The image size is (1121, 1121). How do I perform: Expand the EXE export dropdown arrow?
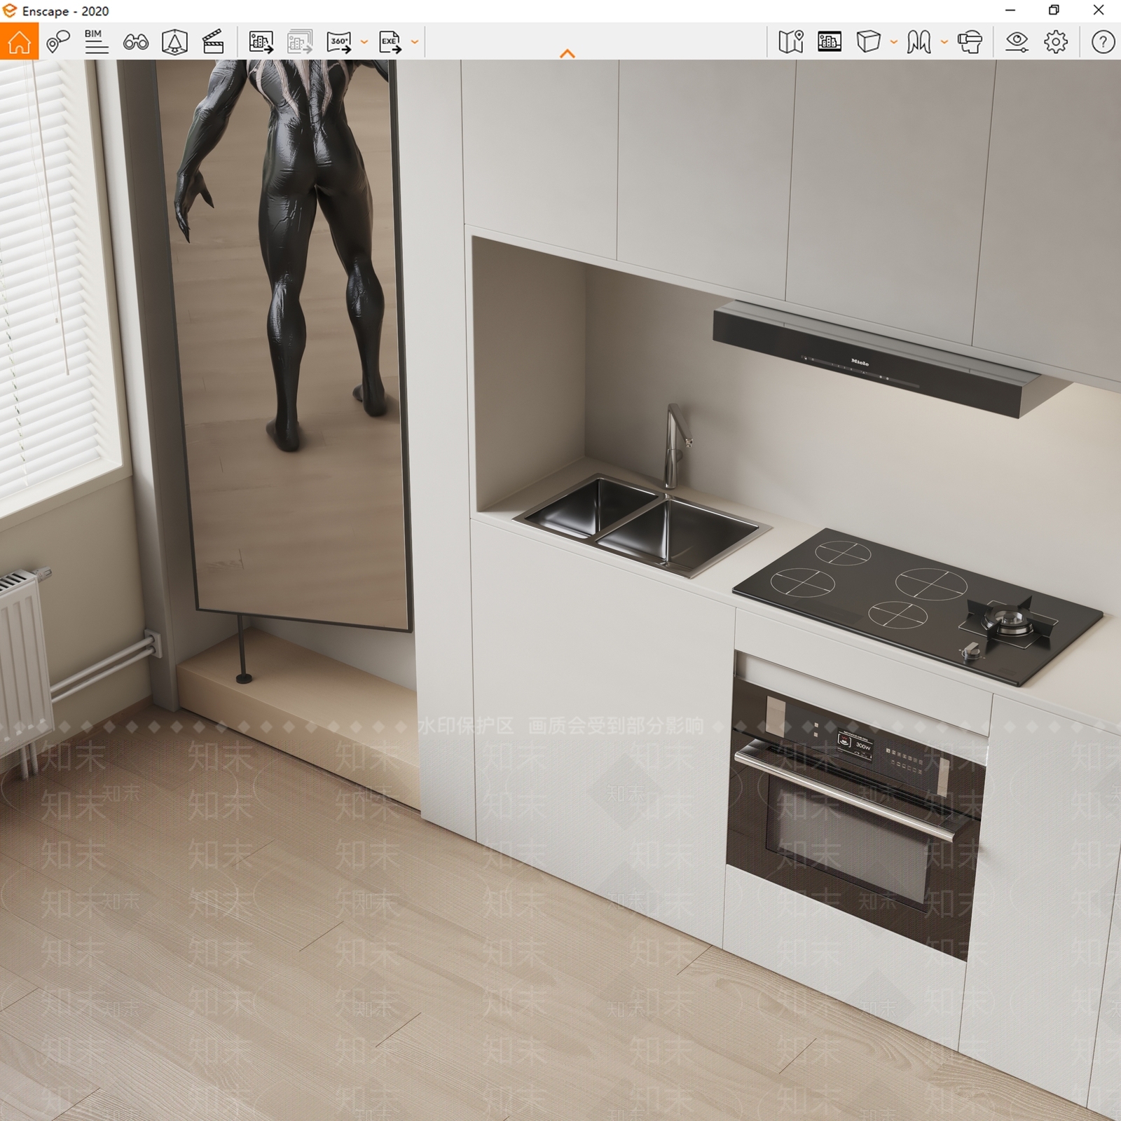click(x=415, y=42)
